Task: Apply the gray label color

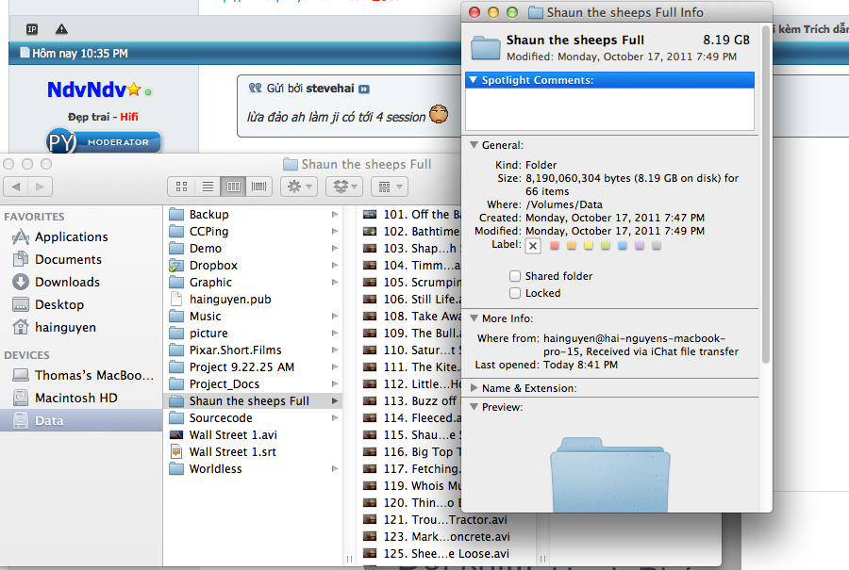Action: 657,246
